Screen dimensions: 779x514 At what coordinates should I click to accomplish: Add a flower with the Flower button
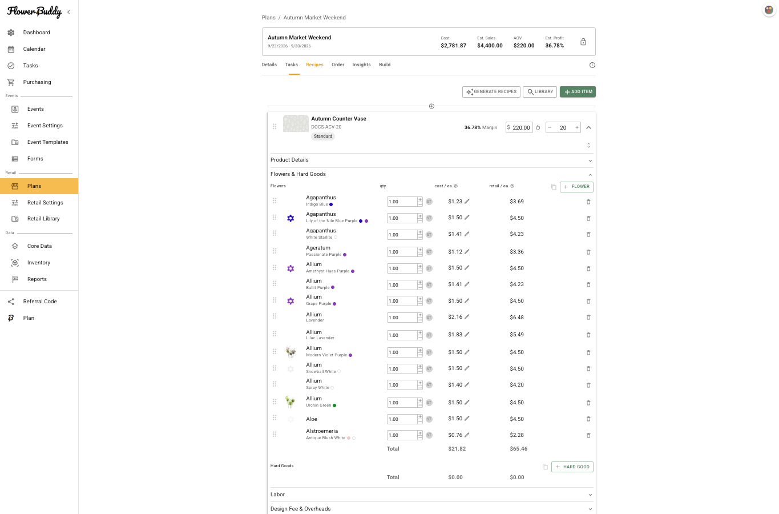click(576, 187)
